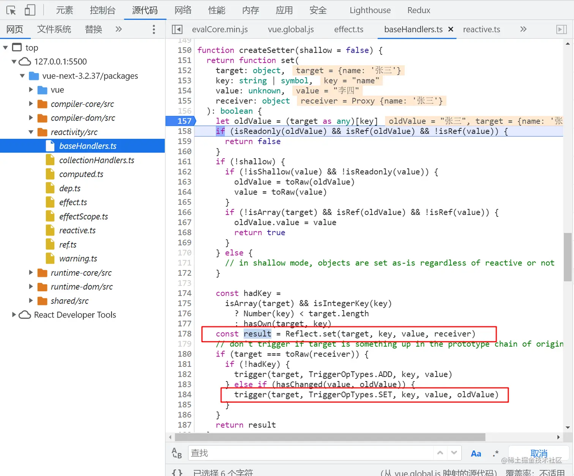This screenshot has height=476, width=574.
Task: Expand the compiler-core/src folder
Action: (31, 104)
